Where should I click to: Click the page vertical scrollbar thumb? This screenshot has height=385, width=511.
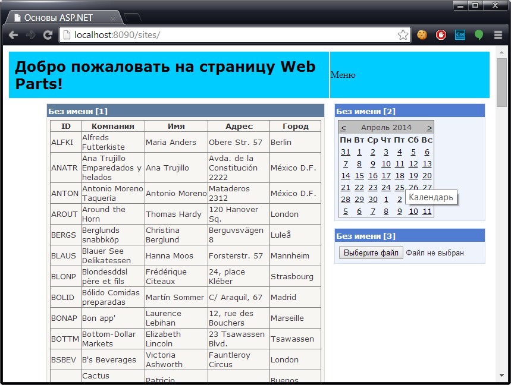[501, 83]
